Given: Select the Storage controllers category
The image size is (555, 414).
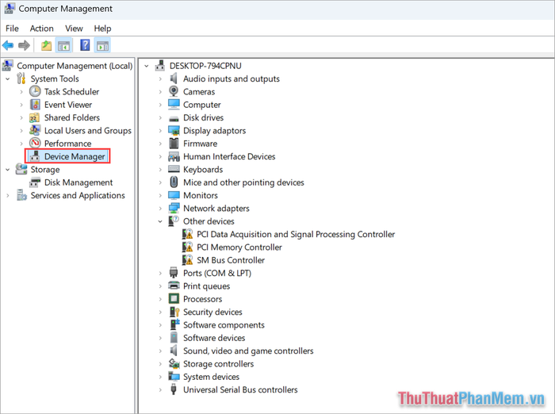Looking at the screenshot, I should click(x=218, y=364).
